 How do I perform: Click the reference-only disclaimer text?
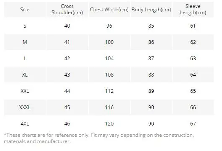(99, 138)
